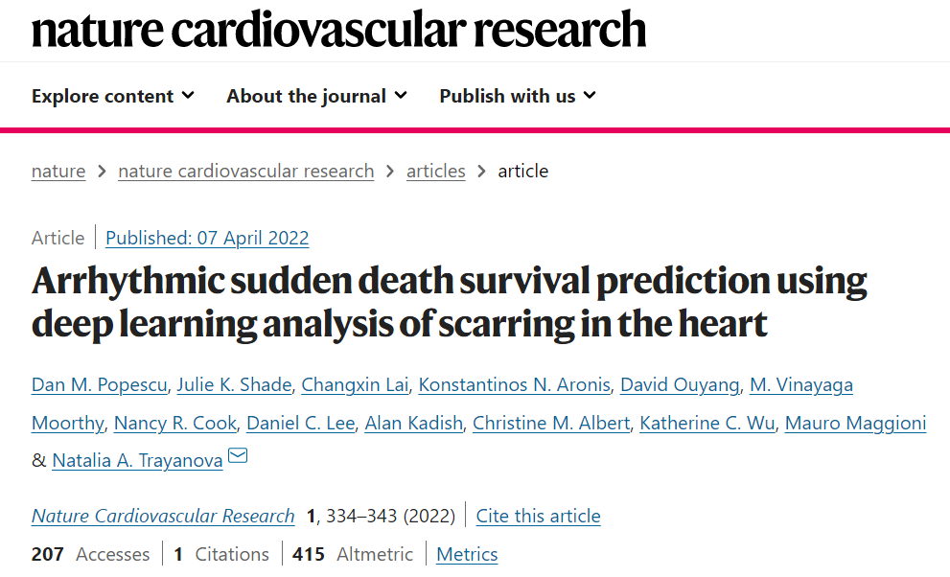Expand the Explore content dropdown
This screenshot has height=577, width=950.
pyautogui.click(x=113, y=96)
